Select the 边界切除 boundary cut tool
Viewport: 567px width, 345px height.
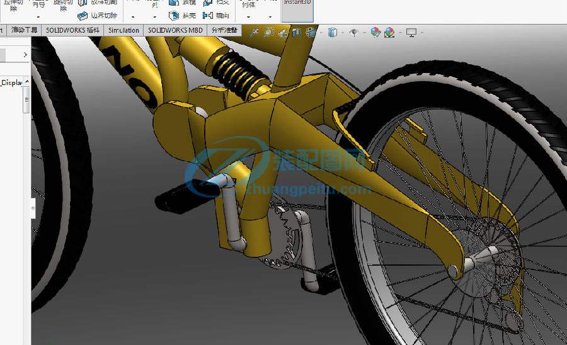click(98, 16)
